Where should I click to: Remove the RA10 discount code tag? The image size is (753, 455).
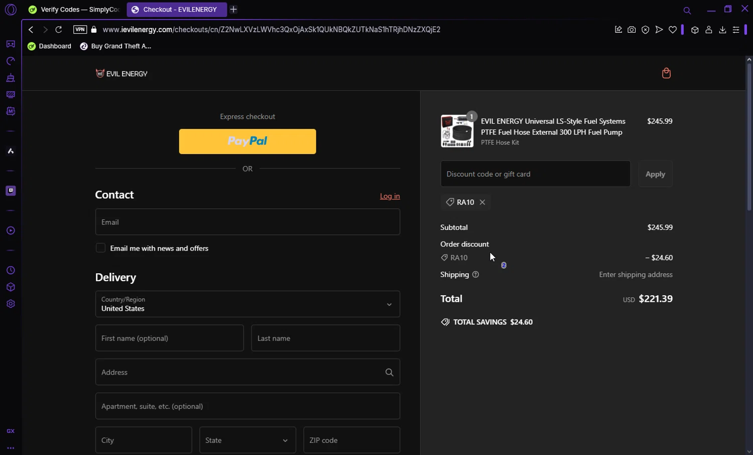[482, 202]
